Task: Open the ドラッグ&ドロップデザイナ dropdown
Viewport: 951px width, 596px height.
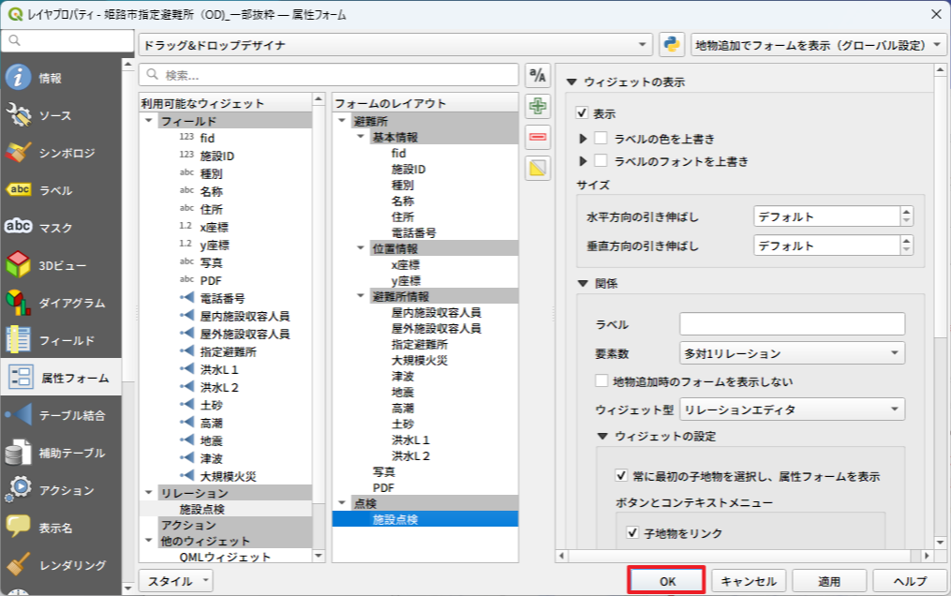Action: (394, 45)
